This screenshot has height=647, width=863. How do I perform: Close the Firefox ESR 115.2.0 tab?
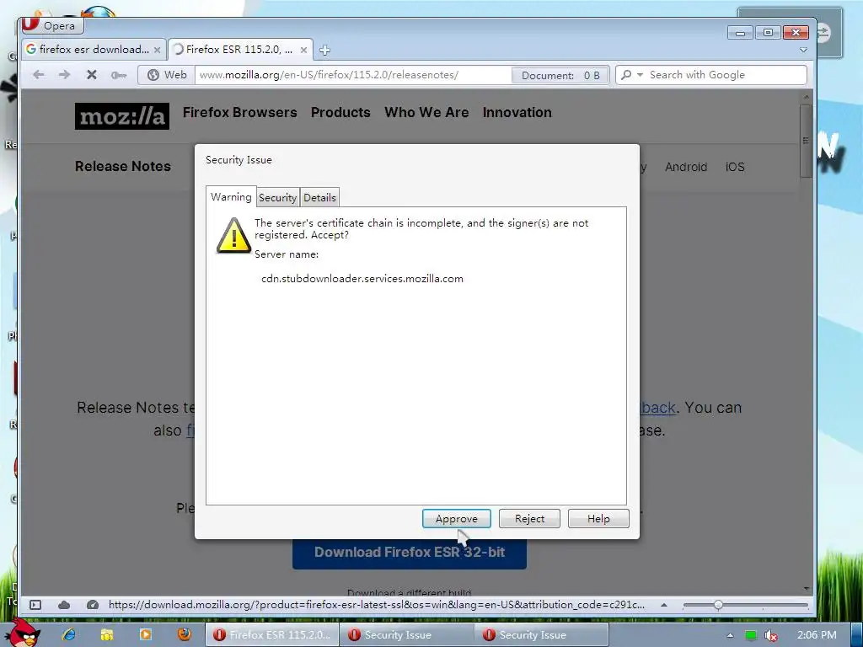(303, 50)
